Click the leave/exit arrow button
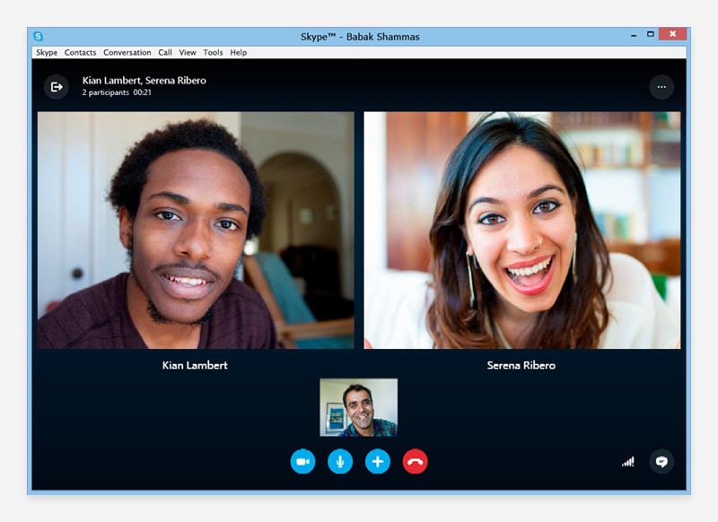Image resolution: width=718 pixels, height=522 pixels. click(x=57, y=87)
